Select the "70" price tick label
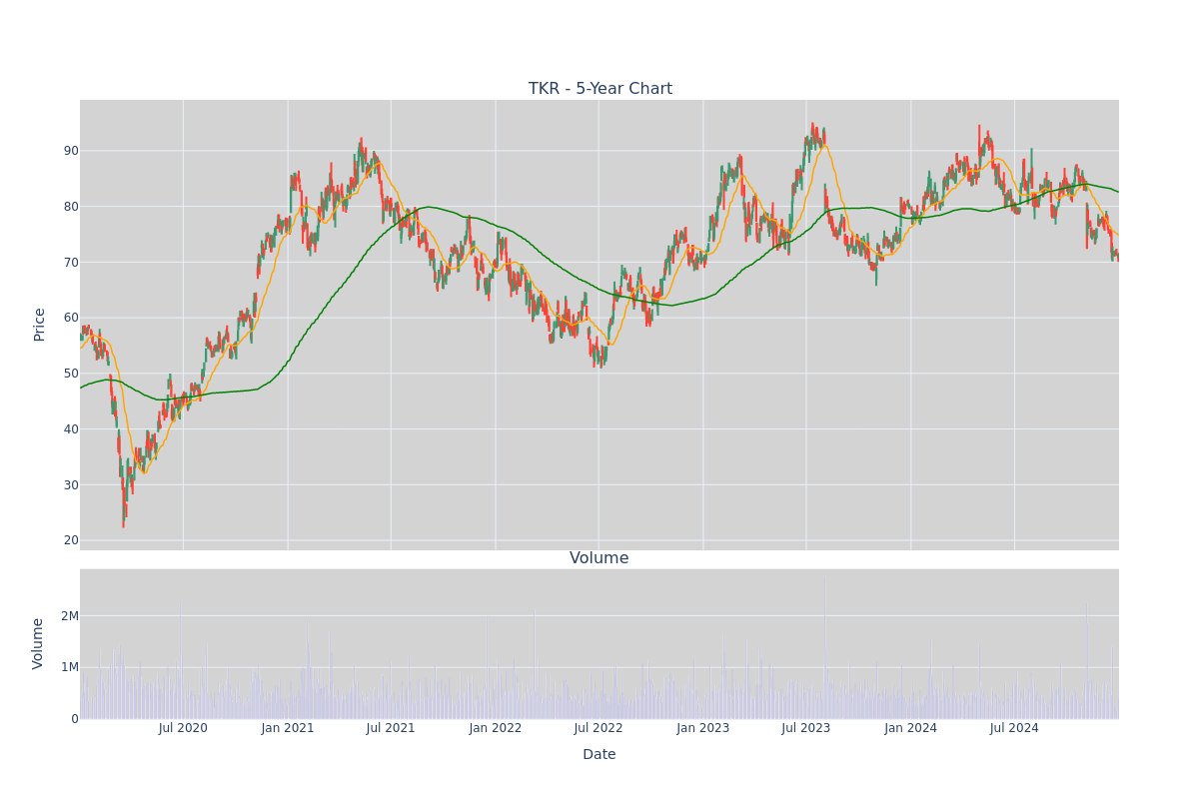 [x=72, y=263]
